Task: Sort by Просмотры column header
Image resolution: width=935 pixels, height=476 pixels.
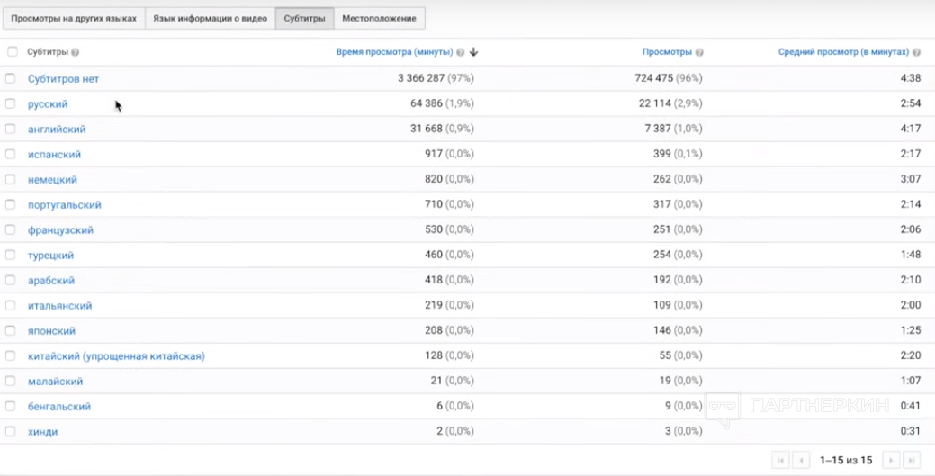Action: point(667,52)
